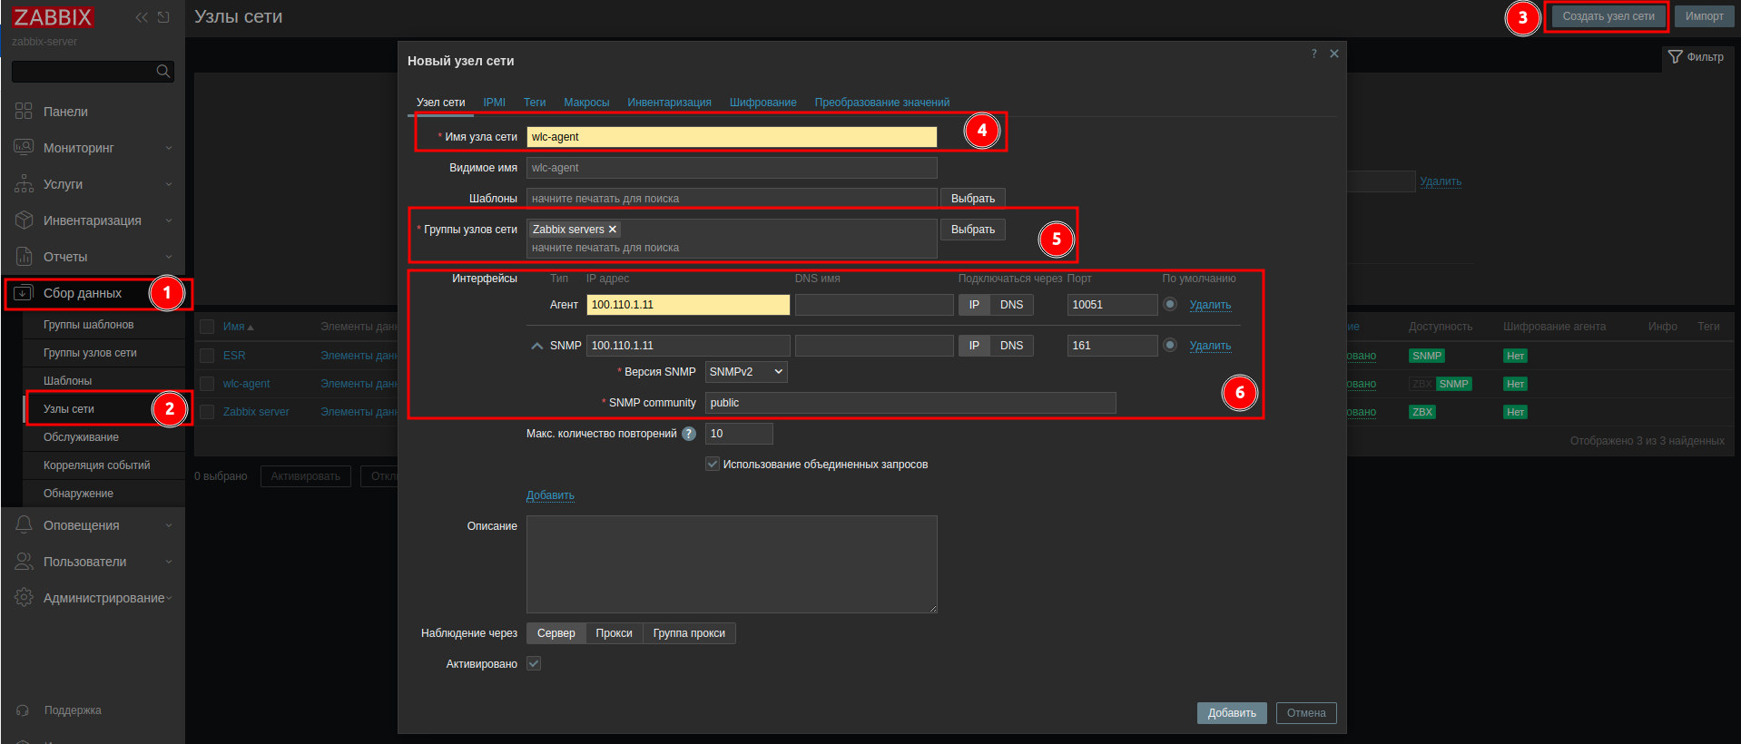1741x744 pixels.
Task: Click the Фильтр funnel icon
Action: 1676,57
